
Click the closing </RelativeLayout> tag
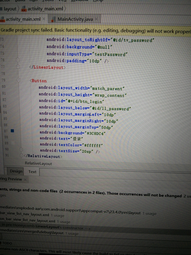pos(43,156)
